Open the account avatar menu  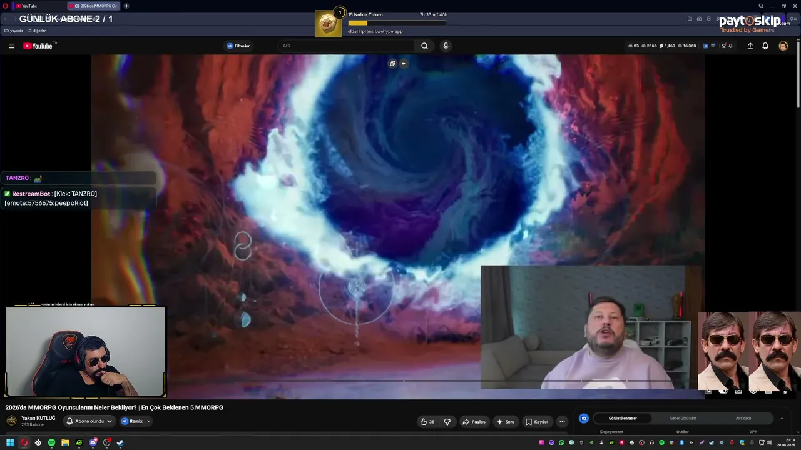[x=783, y=46]
